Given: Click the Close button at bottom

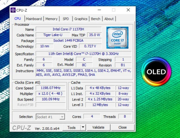Looking at the screenshot, I should click(122, 127).
